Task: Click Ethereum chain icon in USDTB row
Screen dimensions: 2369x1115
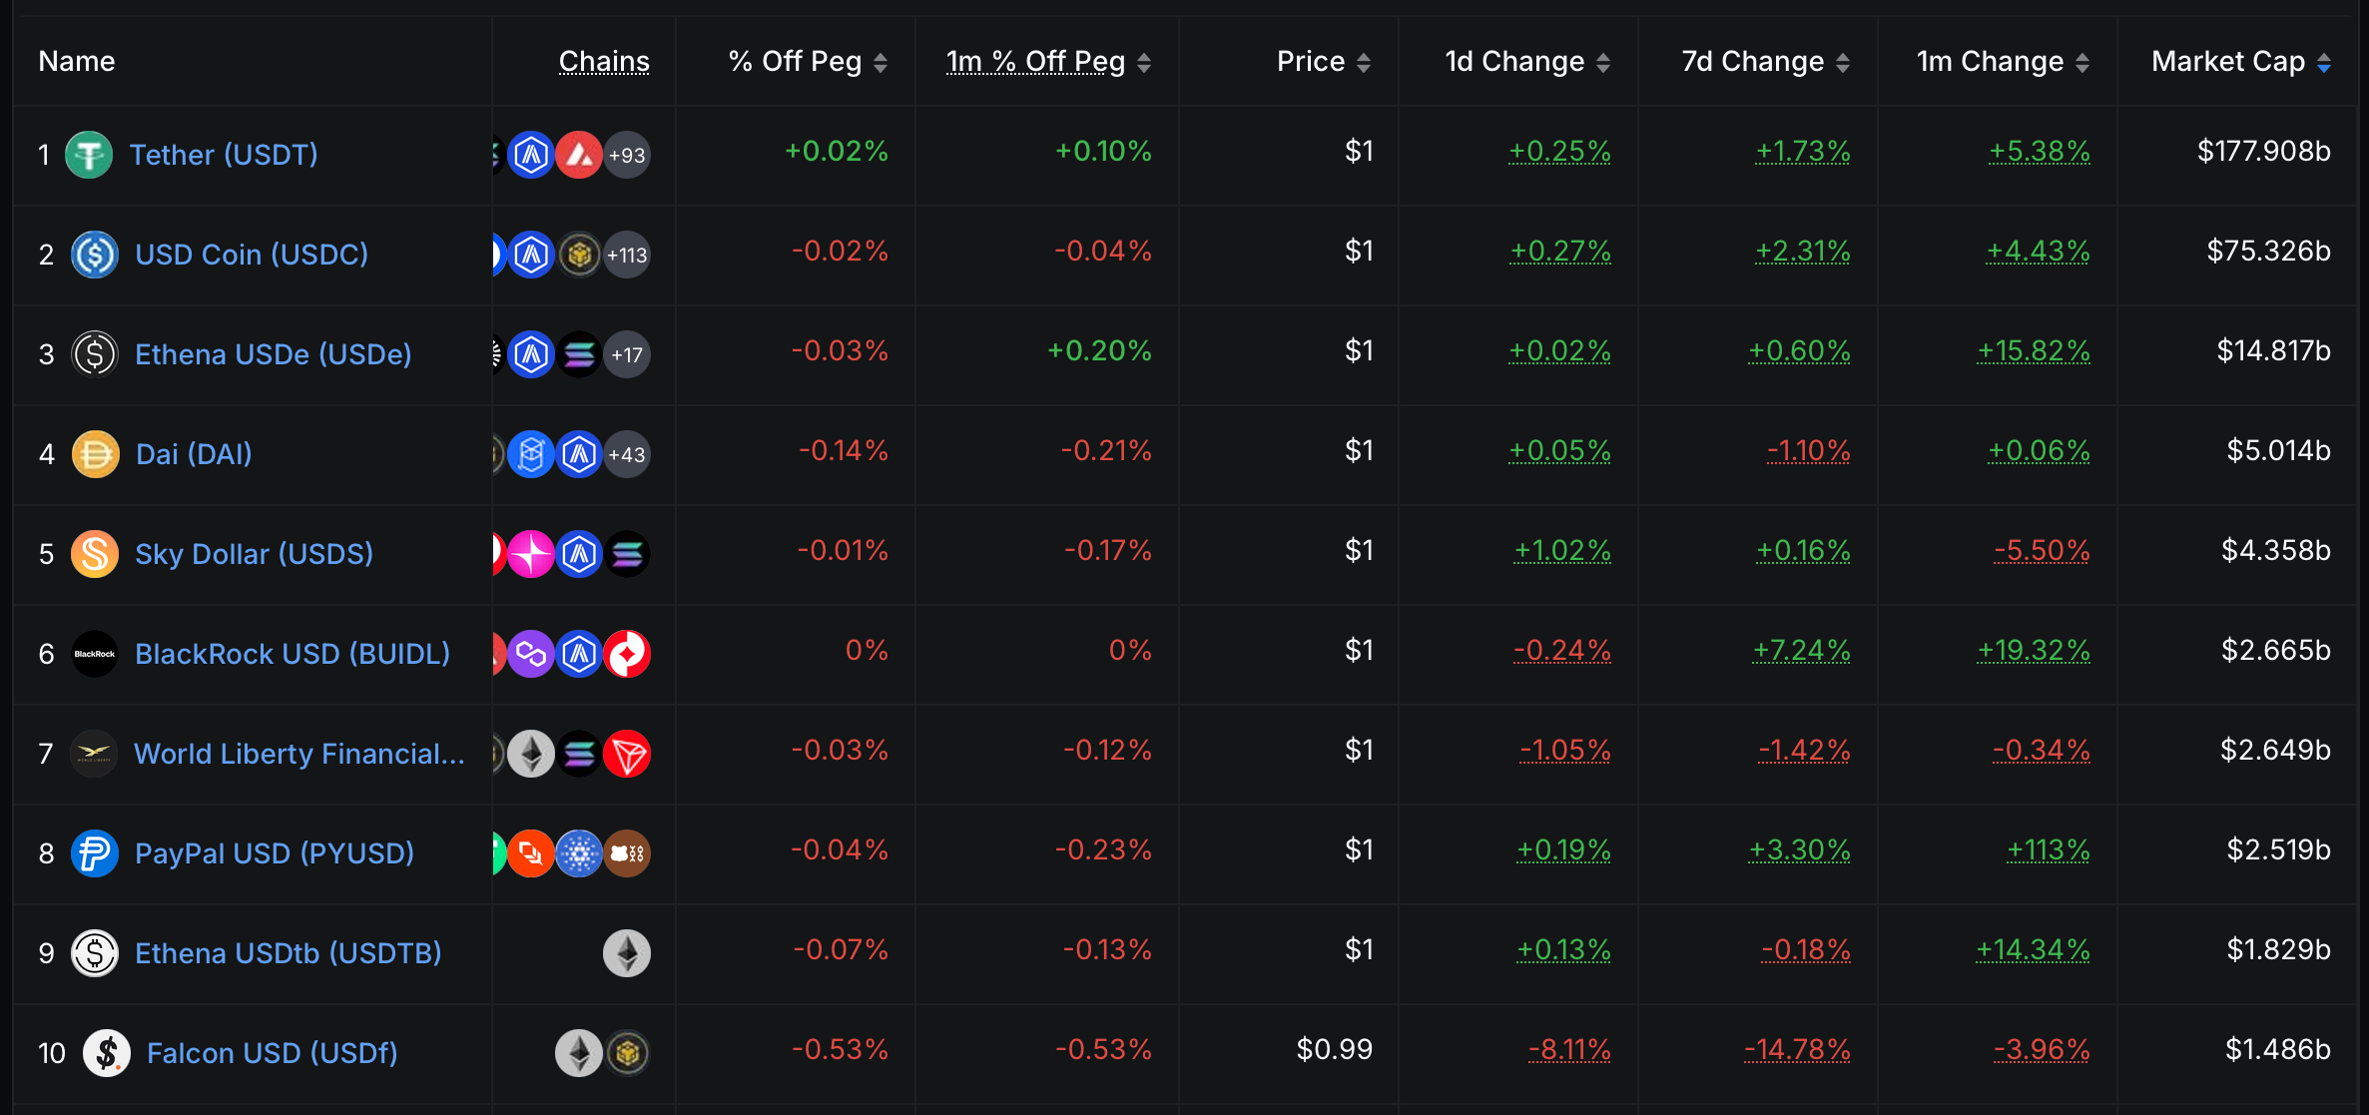Action: pyautogui.click(x=627, y=953)
